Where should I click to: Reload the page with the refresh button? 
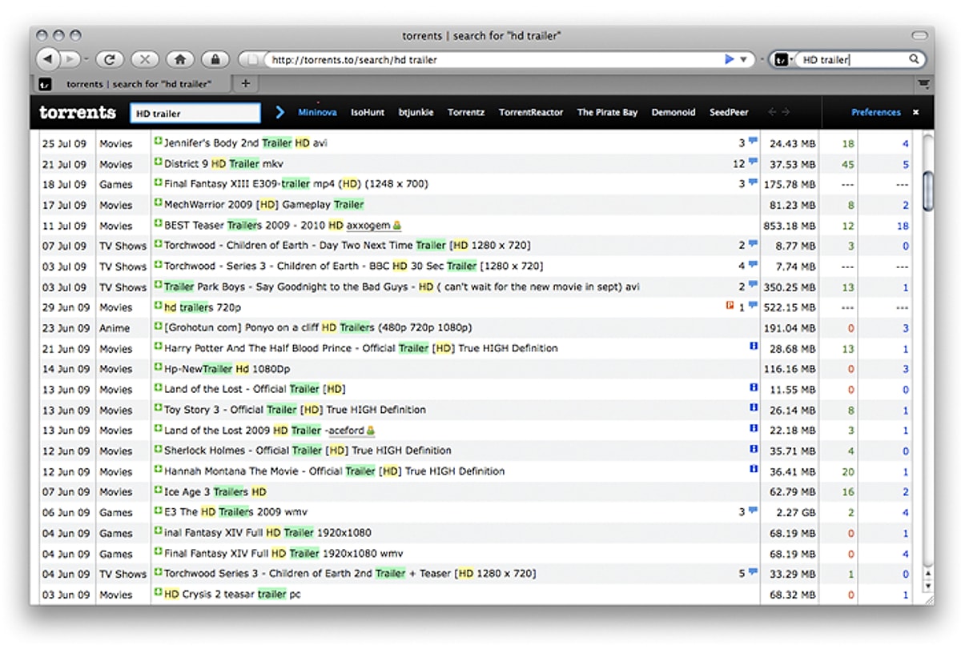(109, 59)
